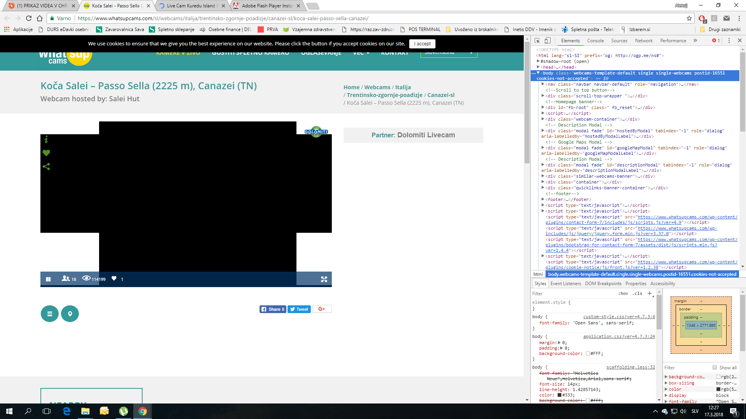Click the #FFF background-color swatch
746x419 pixels.
(x=588, y=353)
